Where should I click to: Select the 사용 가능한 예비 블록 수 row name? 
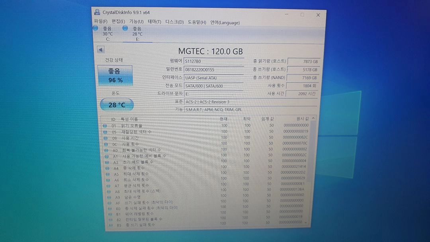144,156
